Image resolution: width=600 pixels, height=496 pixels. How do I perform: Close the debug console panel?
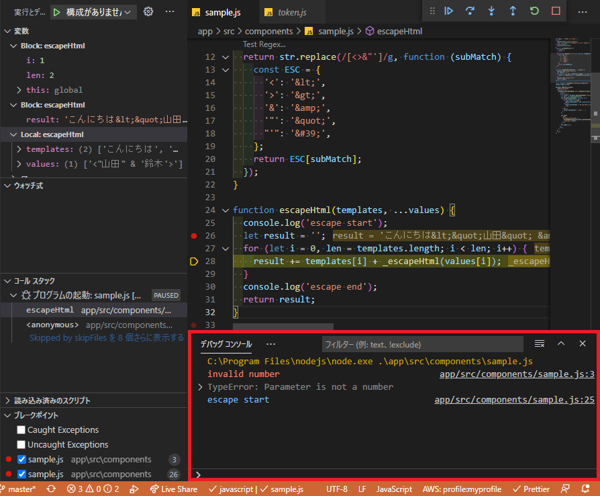pos(583,344)
